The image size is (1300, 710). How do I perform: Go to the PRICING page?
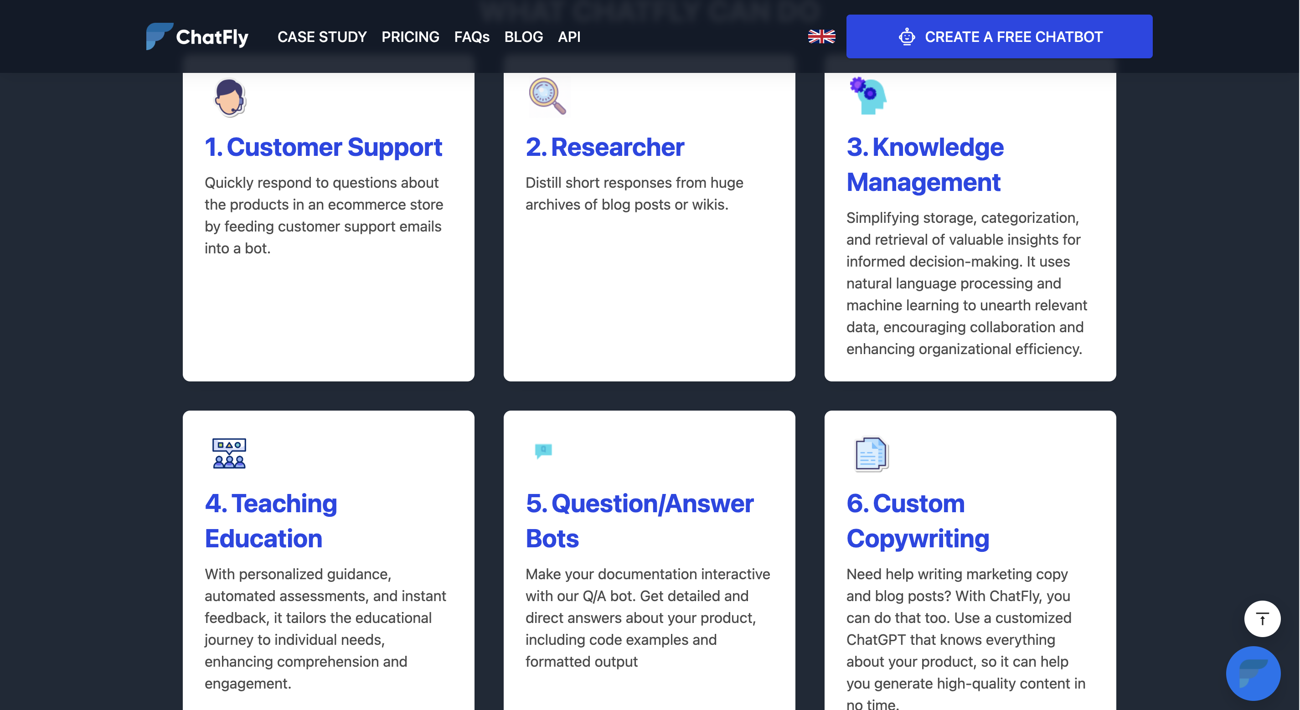(410, 37)
